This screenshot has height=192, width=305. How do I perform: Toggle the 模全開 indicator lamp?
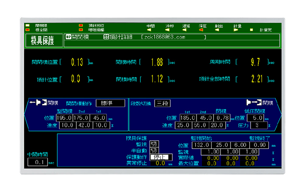[27, 30]
